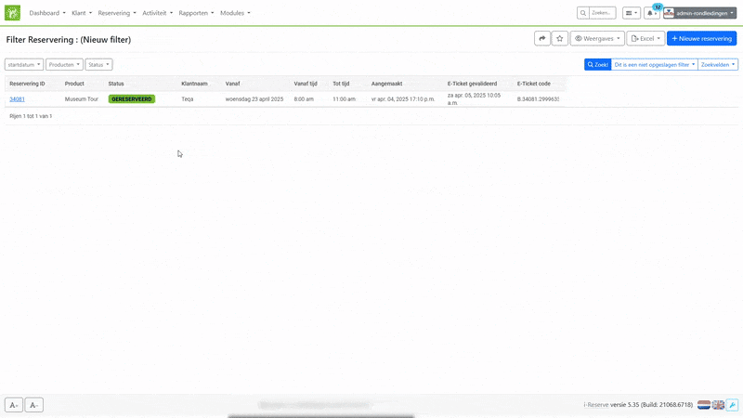743x418 pixels.
Task: Open the startdatum filter dropdown
Action: point(24,64)
